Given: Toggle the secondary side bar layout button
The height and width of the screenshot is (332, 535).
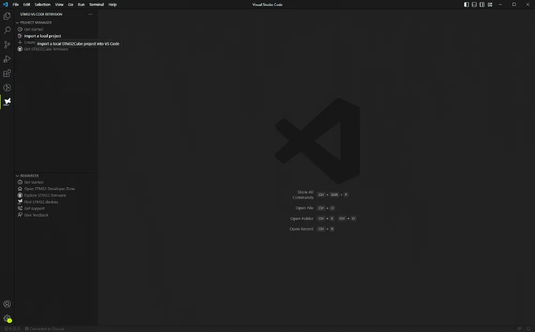Looking at the screenshot, I should 482,4.
